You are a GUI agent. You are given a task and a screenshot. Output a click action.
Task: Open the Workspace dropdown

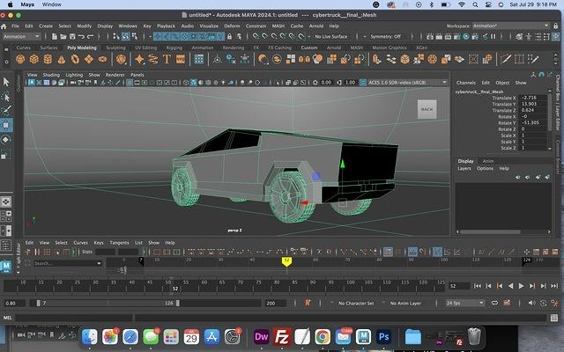click(x=510, y=26)
